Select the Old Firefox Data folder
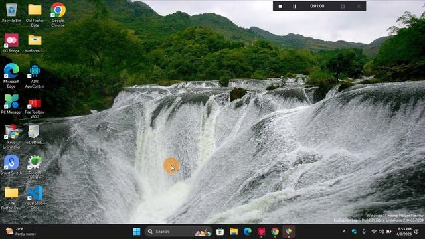The width and height of the screenshot is (425, 239). (x=35, y=15)
